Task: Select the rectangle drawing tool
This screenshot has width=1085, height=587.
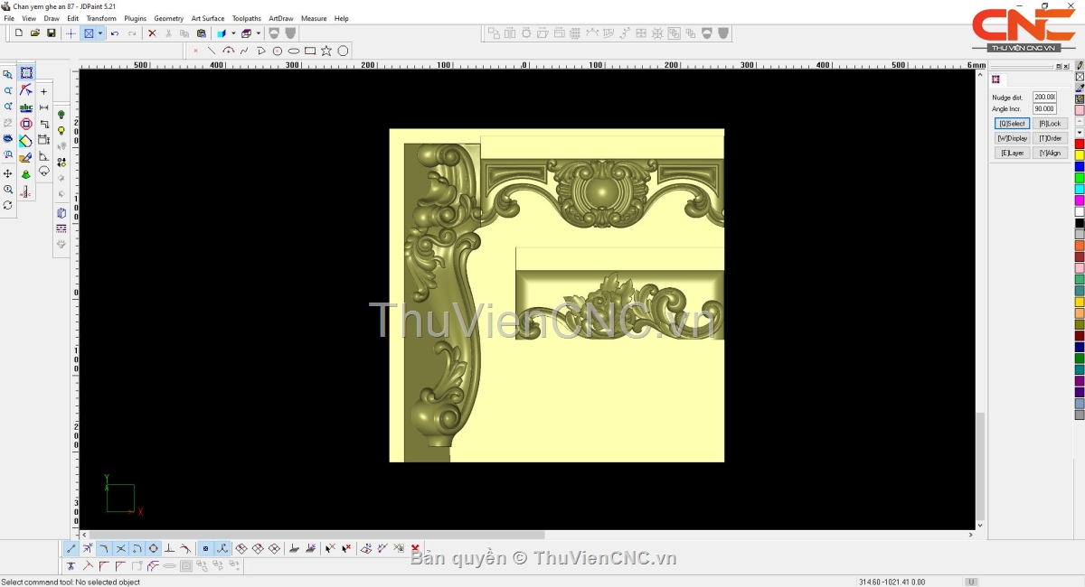Action: [x=310, y=51]
